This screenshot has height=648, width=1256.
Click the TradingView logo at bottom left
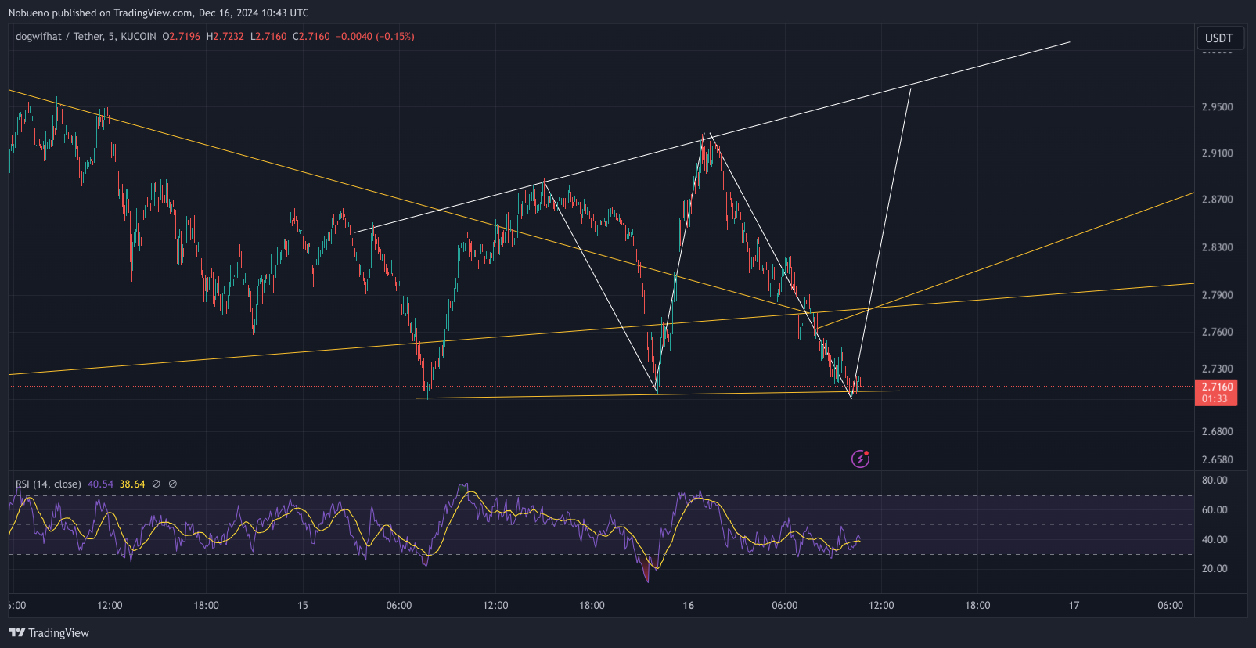pos(49,632)
